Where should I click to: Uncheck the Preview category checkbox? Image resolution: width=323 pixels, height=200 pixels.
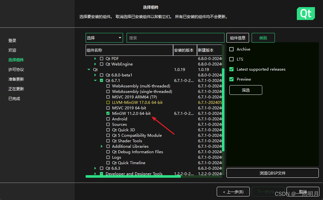click(x=232, y=79)
